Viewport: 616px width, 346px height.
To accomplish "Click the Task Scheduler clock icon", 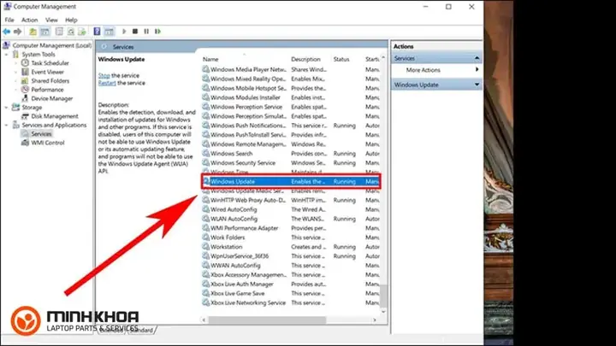I will [x=25, y=62].
